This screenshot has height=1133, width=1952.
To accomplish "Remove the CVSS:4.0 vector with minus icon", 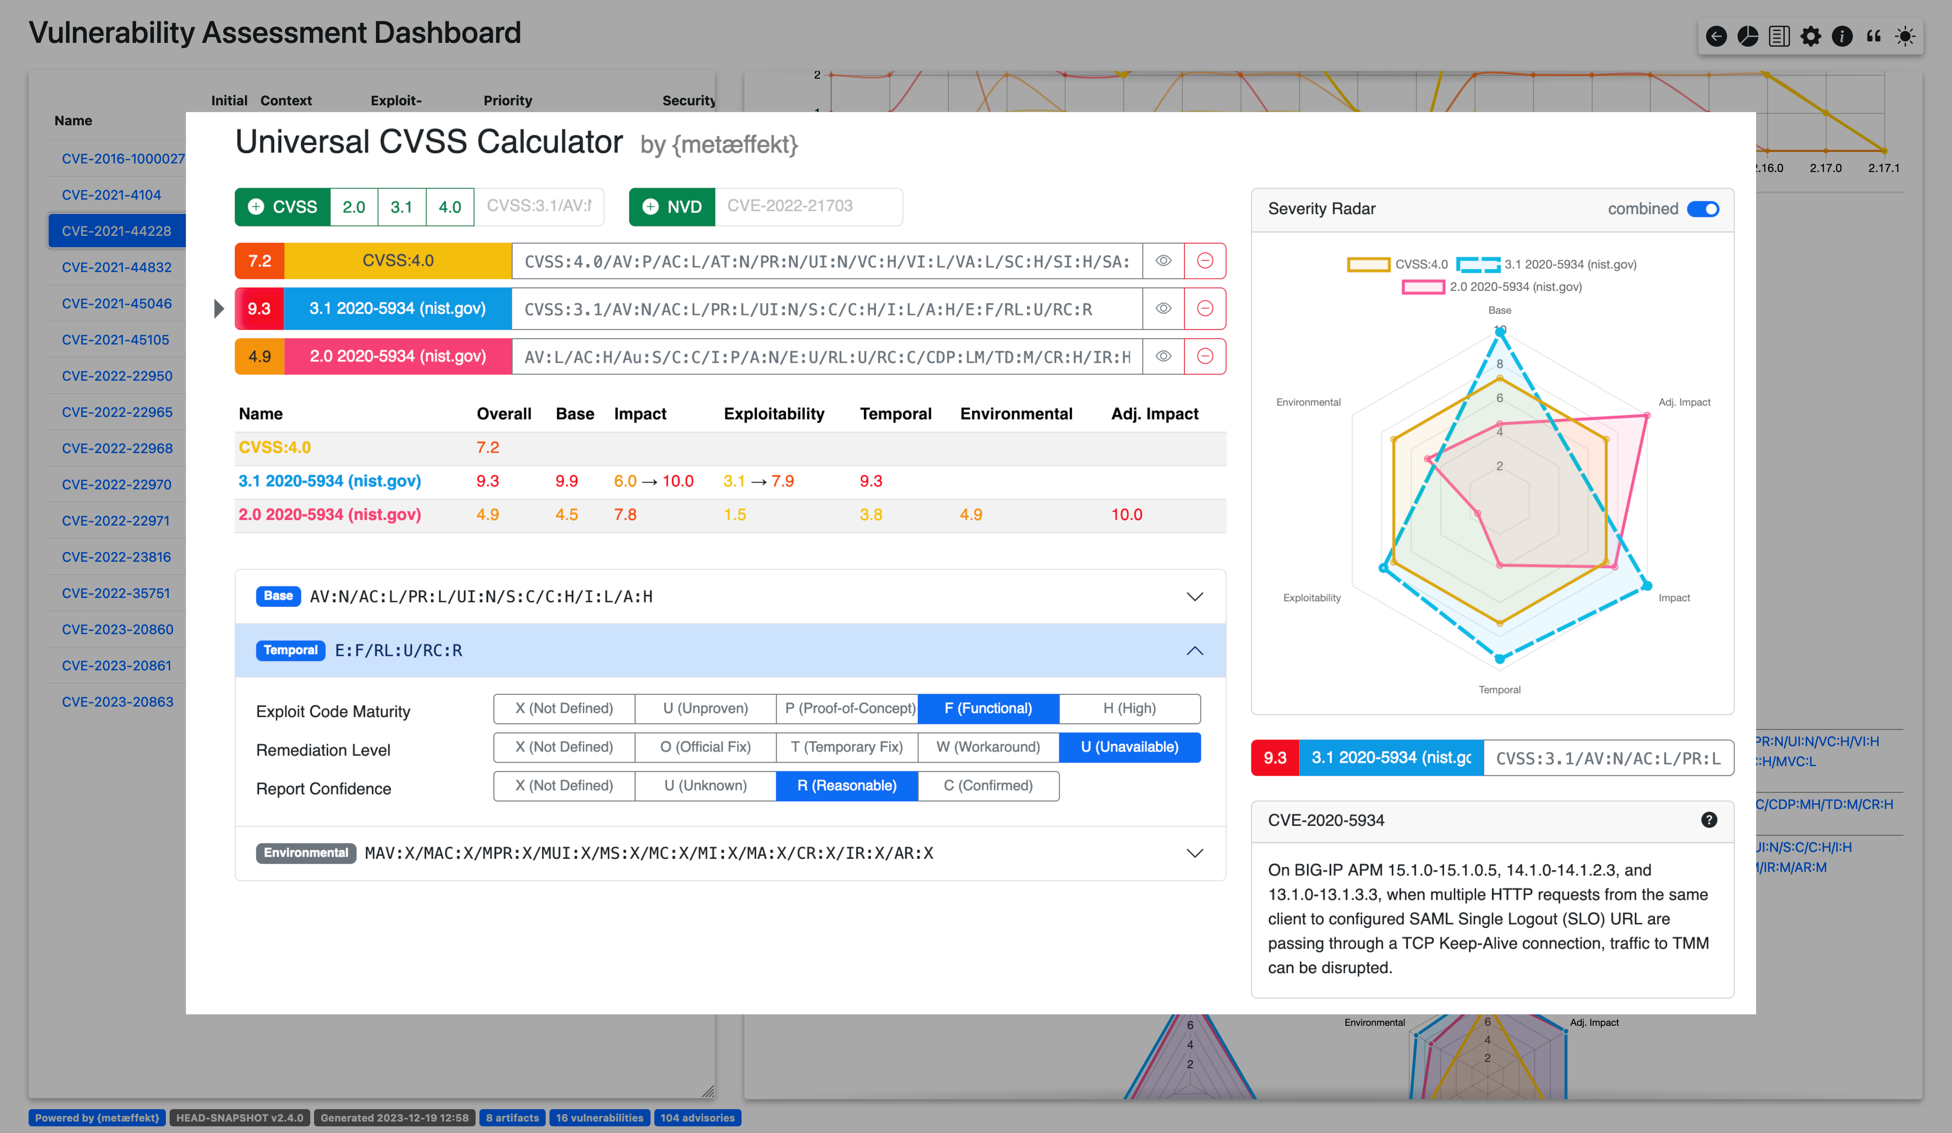I will click(1204, 261).
